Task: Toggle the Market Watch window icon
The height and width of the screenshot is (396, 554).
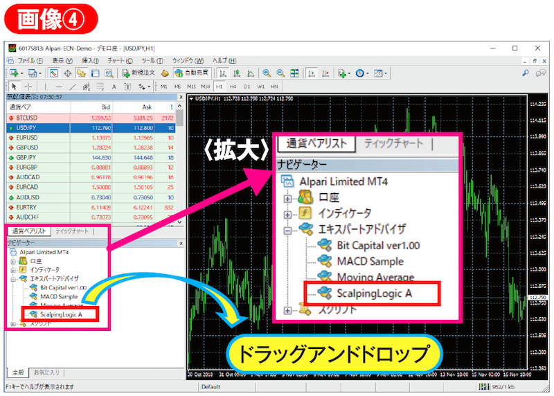Action: [54, 73]
